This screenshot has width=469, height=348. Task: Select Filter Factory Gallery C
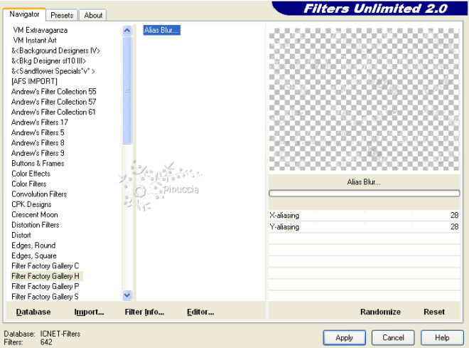(x=45, y=265)
